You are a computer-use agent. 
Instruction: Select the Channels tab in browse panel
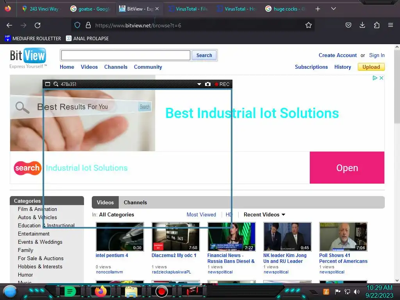point(135,203)
